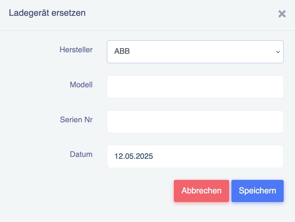Open the Hersteller dropdown
The width and height of the screenshot is (295, 222).
tap(195, 52)
